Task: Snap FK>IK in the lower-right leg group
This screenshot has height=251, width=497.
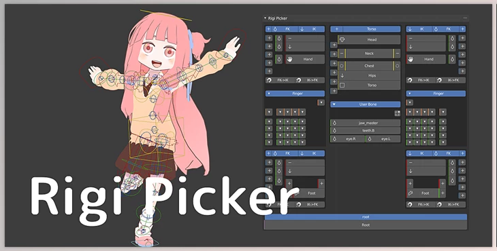Action: tap(421, 205)
